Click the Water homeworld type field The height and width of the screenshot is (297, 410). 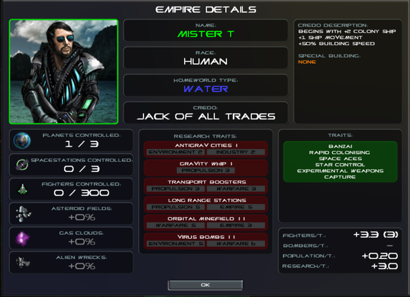206,85
